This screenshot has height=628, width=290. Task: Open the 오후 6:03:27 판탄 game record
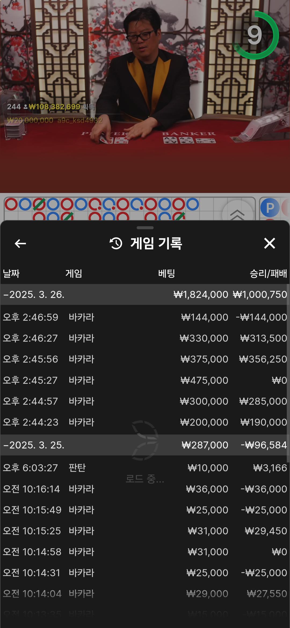click(145, 468)
